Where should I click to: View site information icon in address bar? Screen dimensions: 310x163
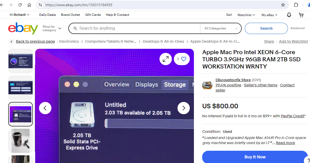click(40, 5)
